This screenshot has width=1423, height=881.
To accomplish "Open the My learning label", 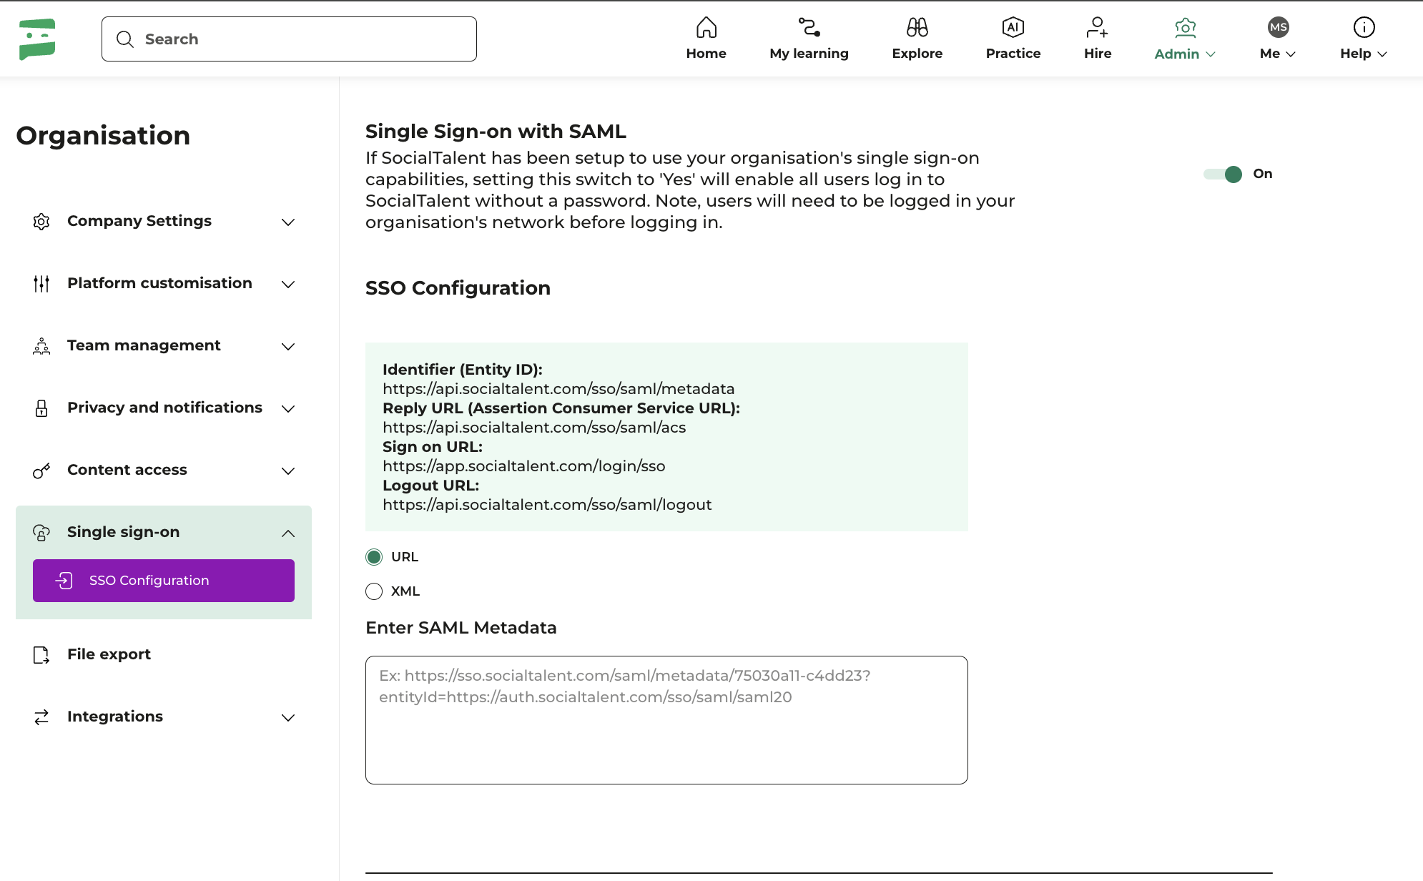I will click(x=809, y=54).
